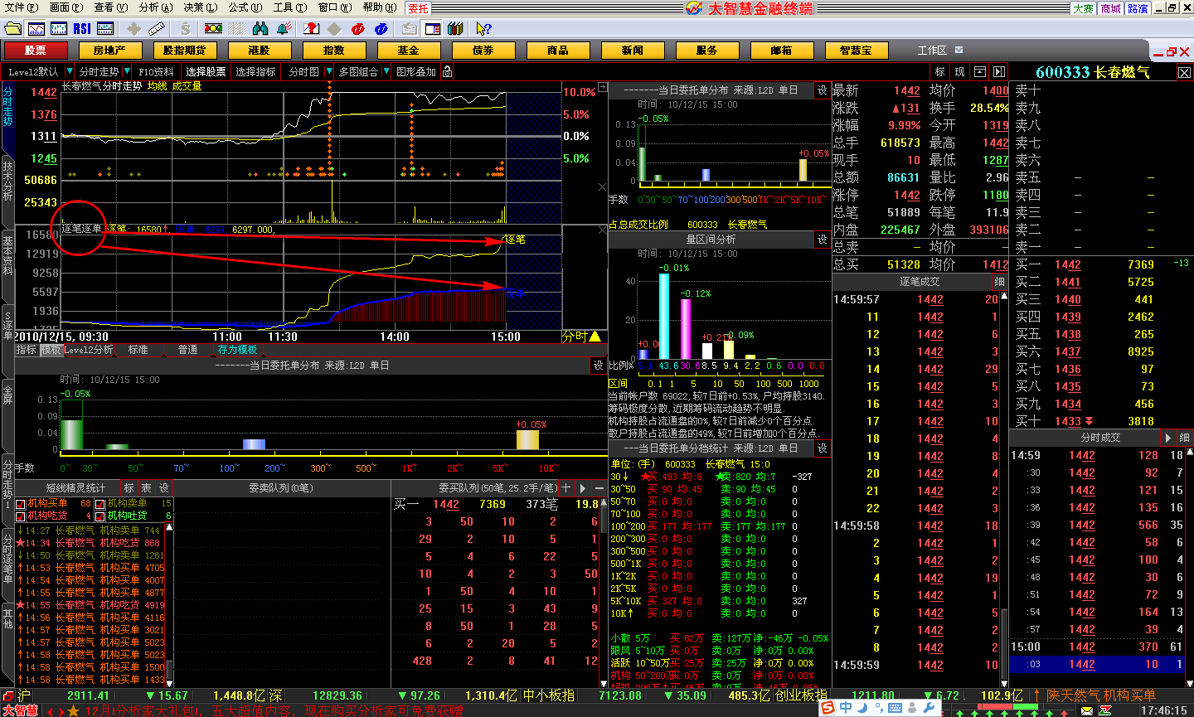Toggle the red-panel window layout icon
The image size is (1194, 717).
pyautogui.click(x=432, y=28)
